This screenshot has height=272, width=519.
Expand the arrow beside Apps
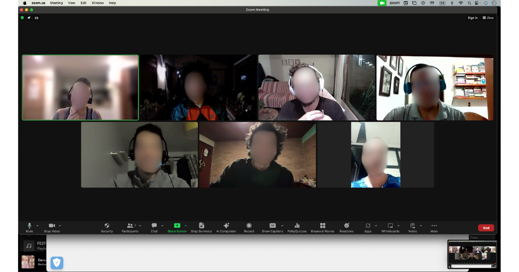376,226
